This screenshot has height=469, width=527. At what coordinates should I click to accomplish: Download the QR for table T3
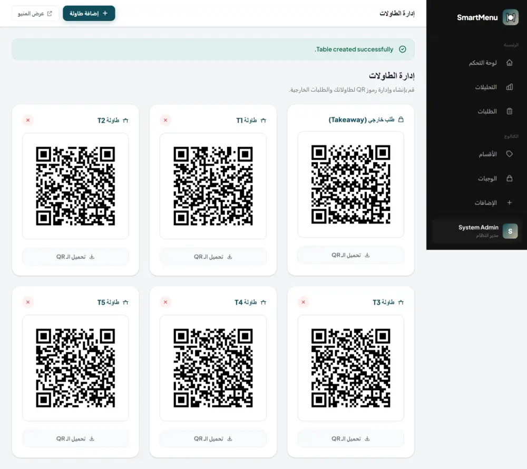click(350, 439)
